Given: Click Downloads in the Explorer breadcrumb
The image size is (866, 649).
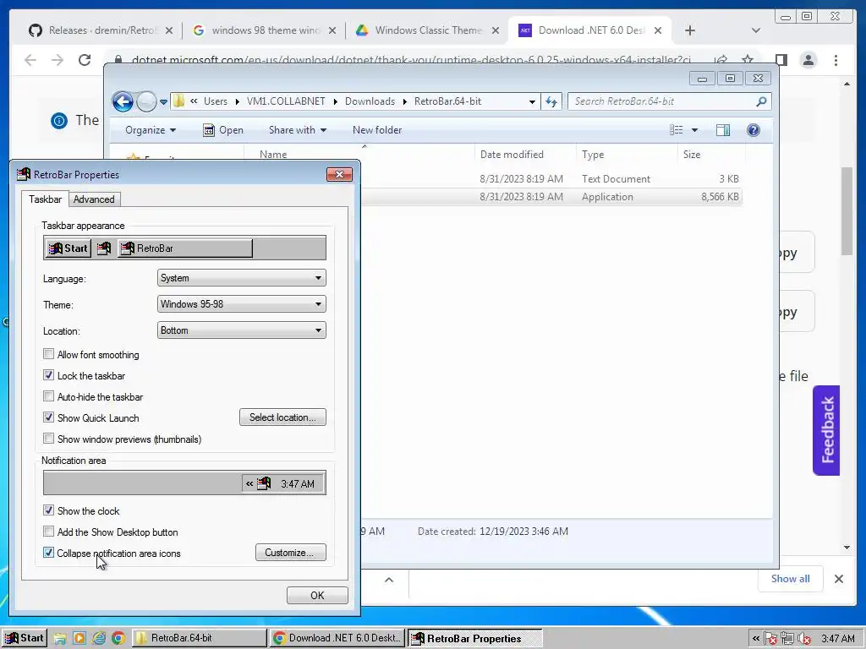Looking at the screenshot, I should pyautogui.click(x=370, y=101).
